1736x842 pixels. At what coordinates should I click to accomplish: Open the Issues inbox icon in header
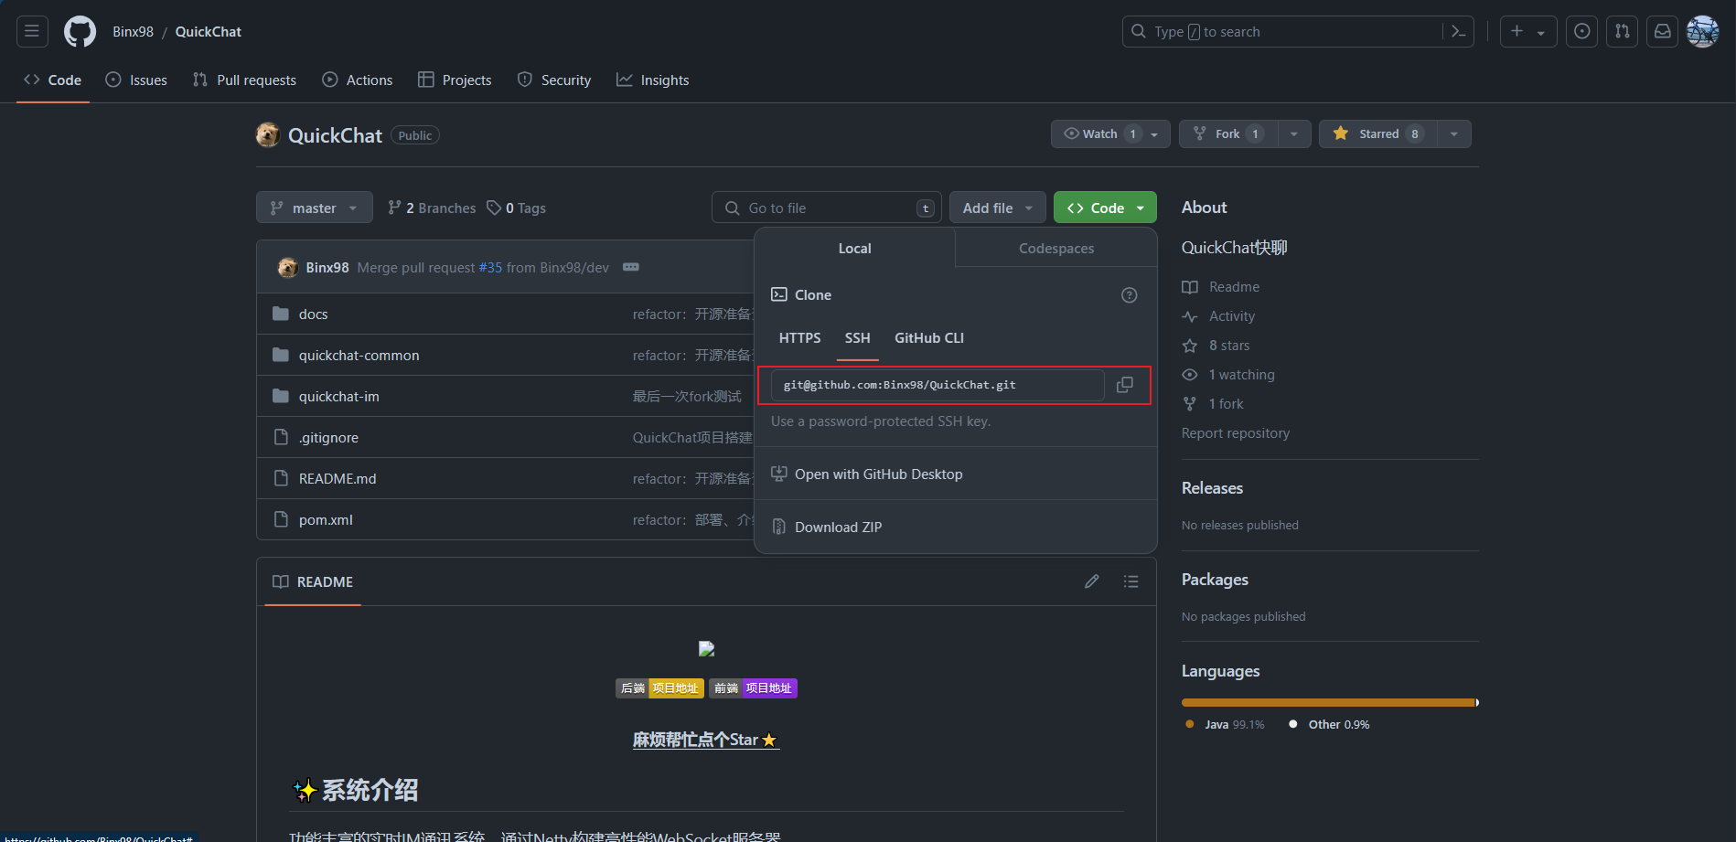point(1581,31)
